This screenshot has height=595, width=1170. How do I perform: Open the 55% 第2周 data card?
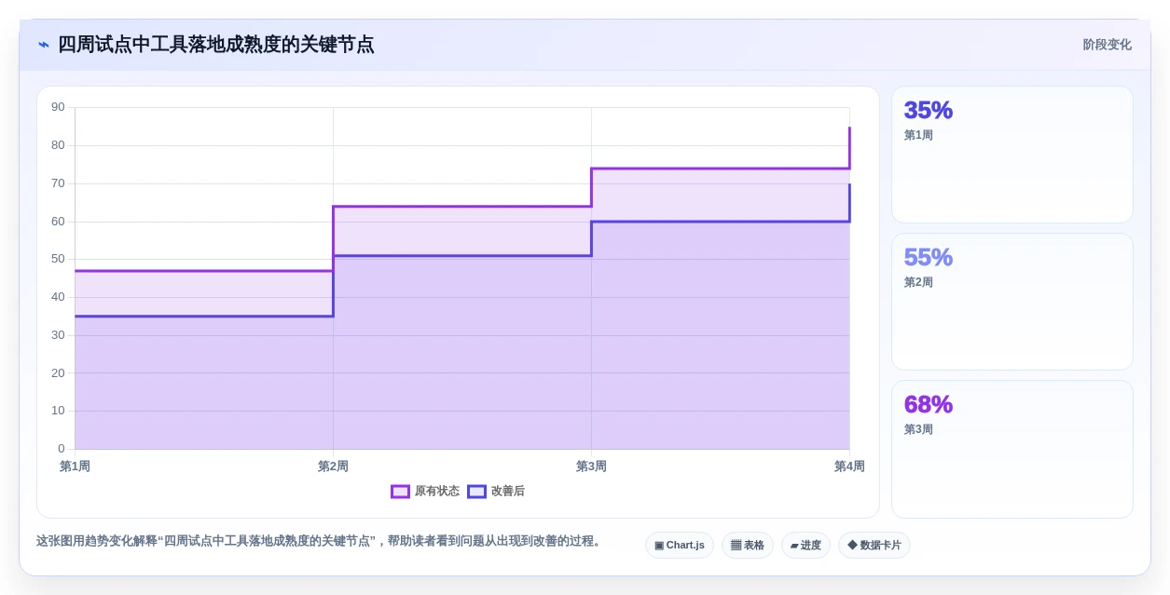tap(1012, 302)
